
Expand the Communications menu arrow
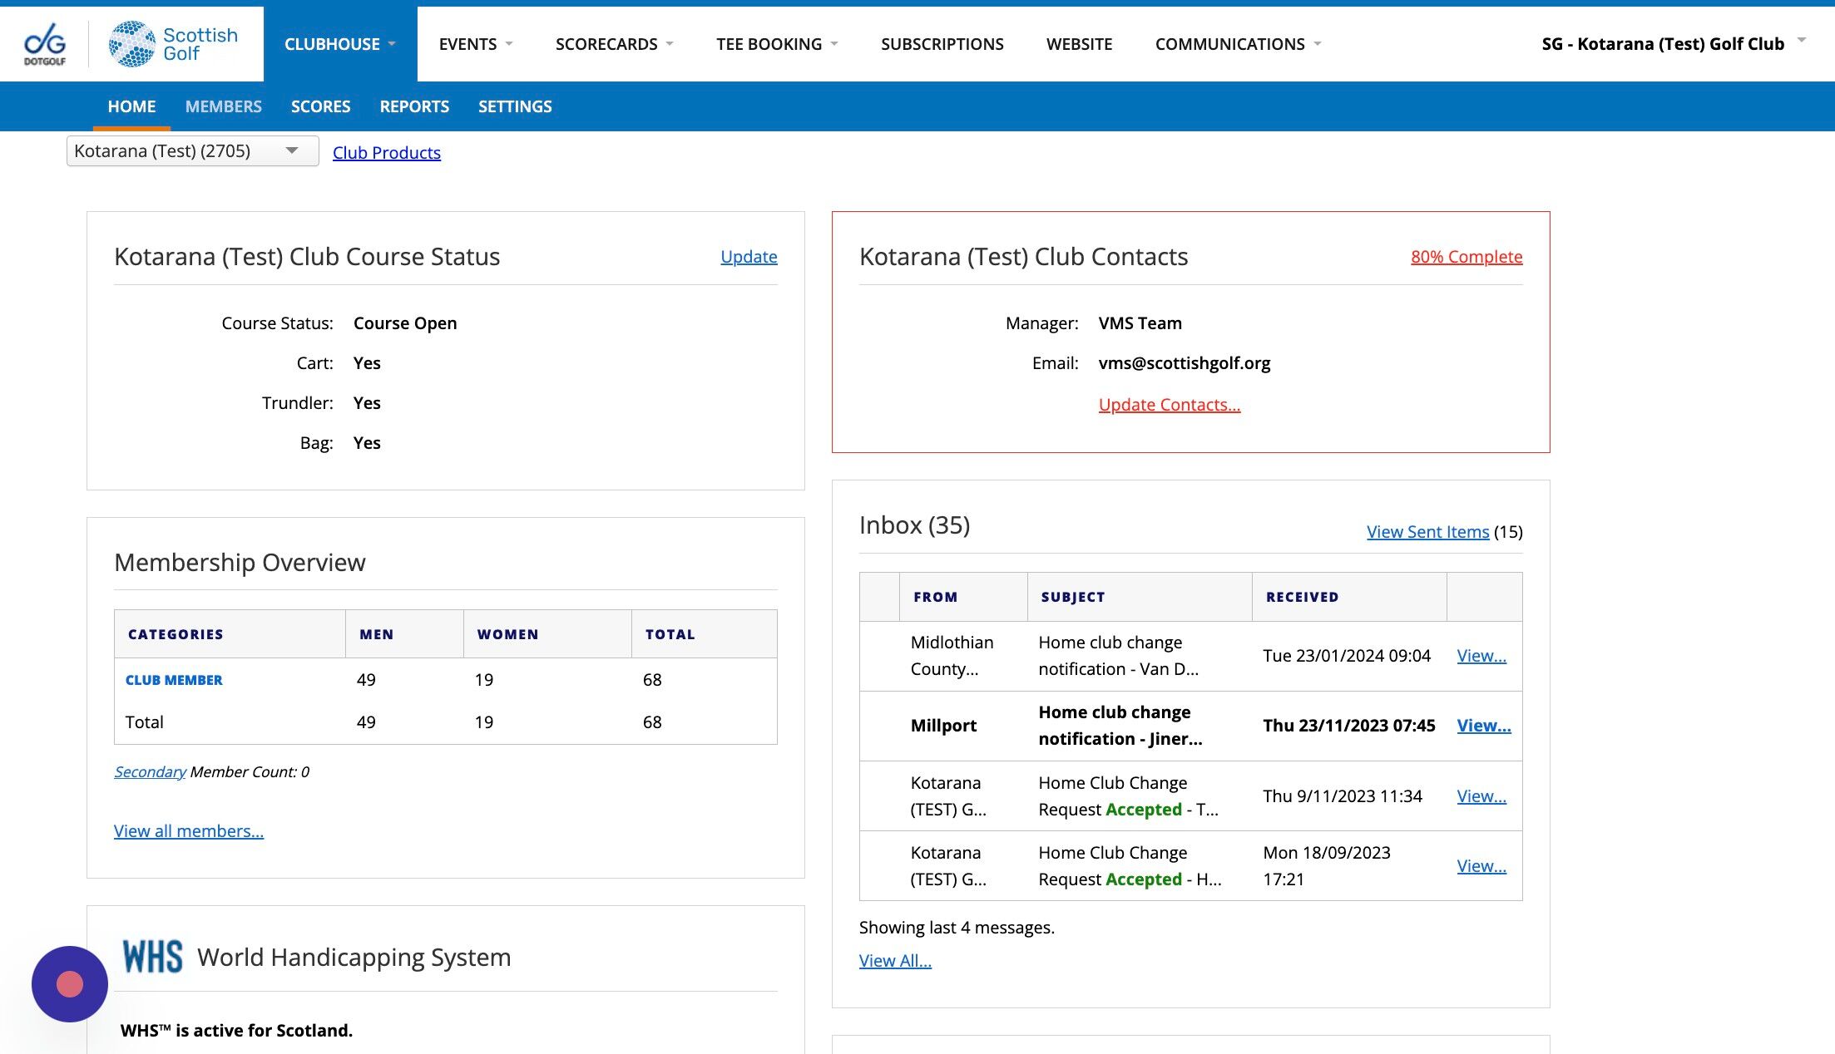(1318, 44)
